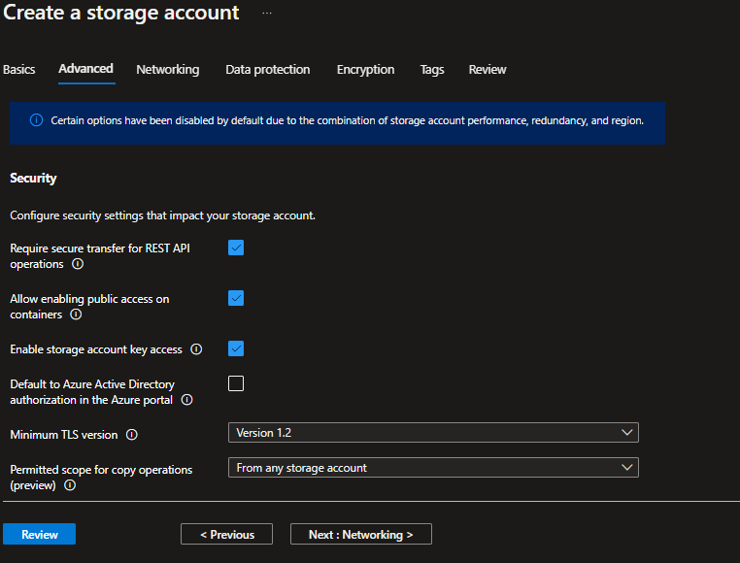The image size is (740, 563).
Task: Uncheck Require secure transfer for REST API
Action: pyautogui.click(x=236, y=248)
